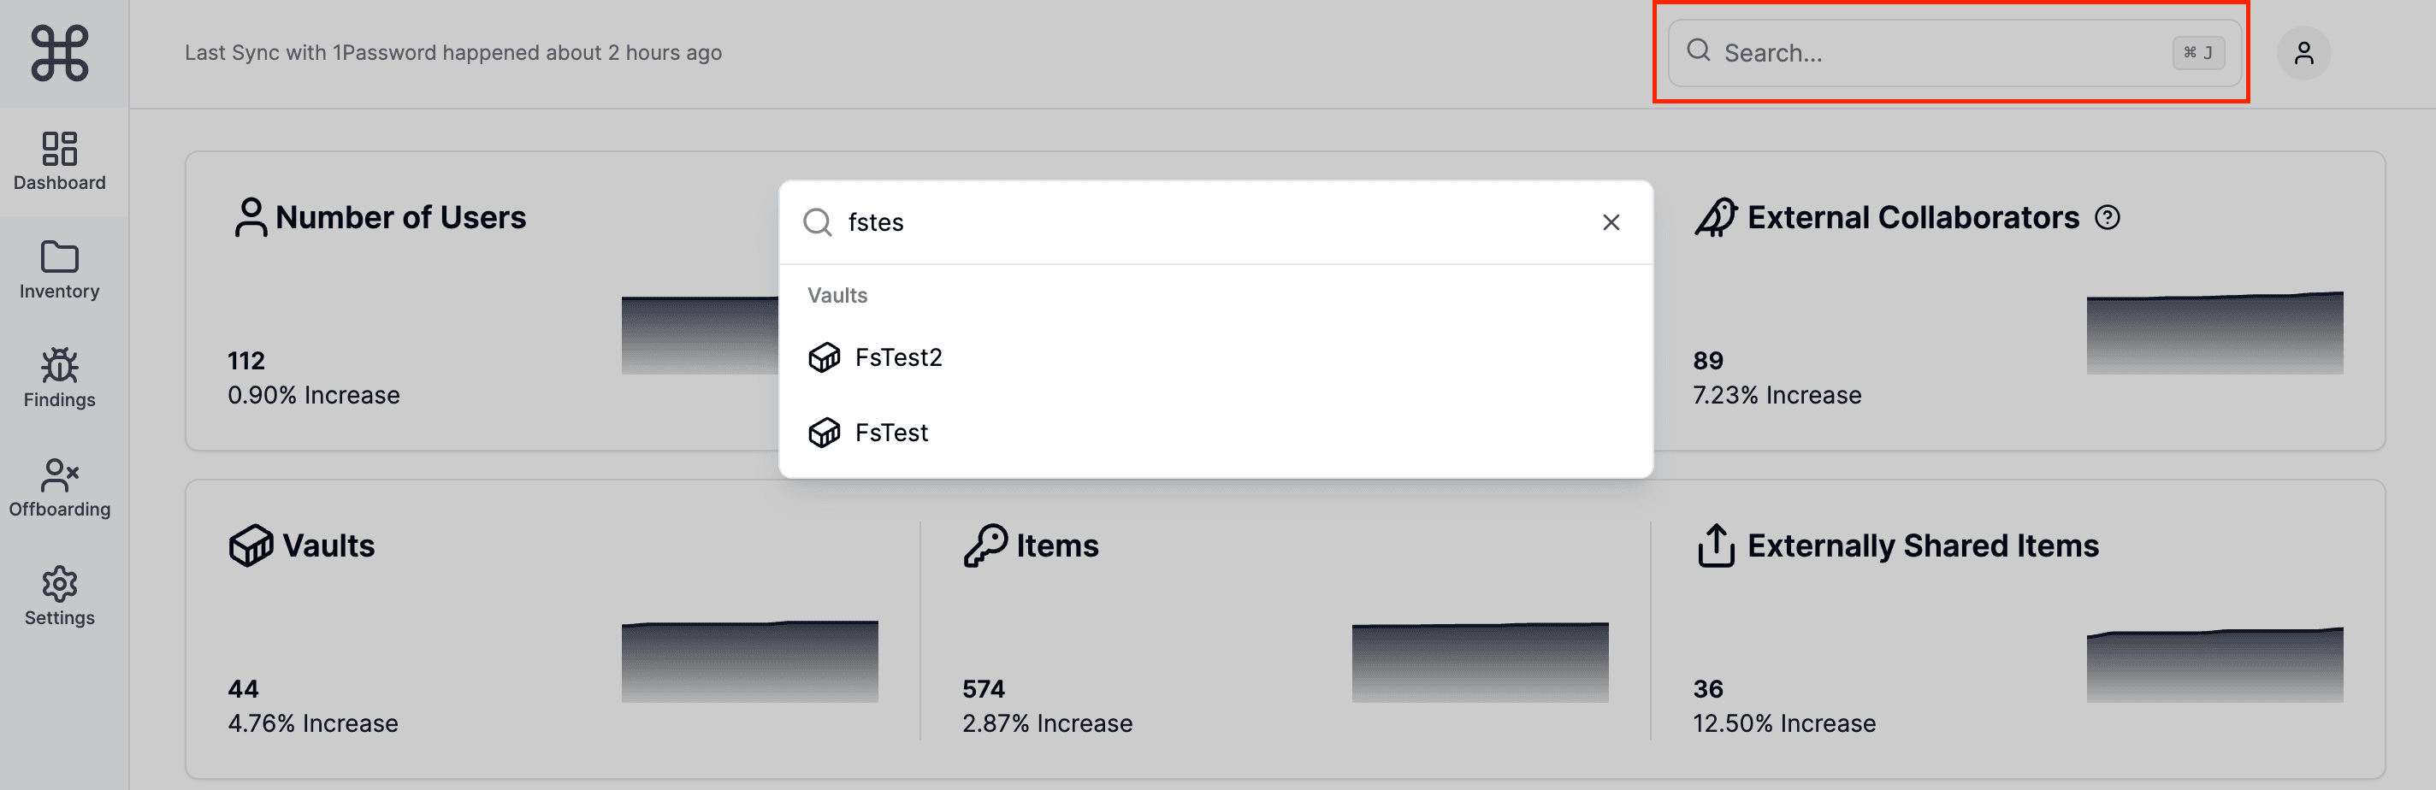The image size is (2436, 790).
Task: Clear the search popup with the X
Action: (1611, 222)
